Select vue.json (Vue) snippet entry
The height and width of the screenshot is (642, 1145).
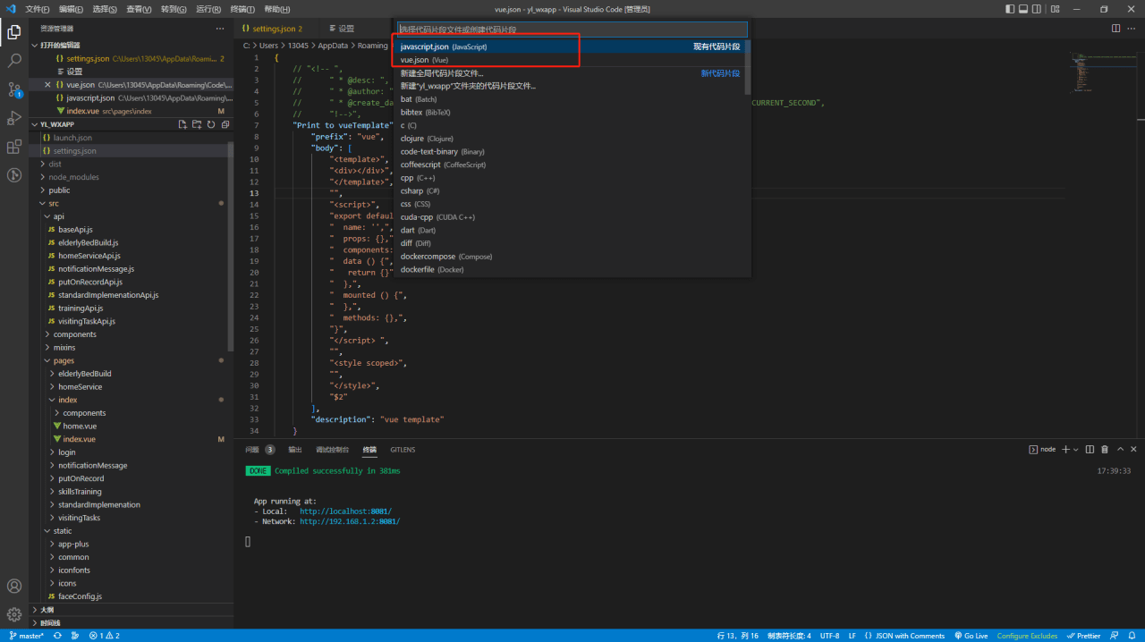[425, 60]
